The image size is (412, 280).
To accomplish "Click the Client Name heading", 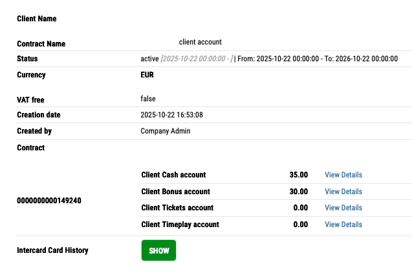I will [x=36, y=19].
